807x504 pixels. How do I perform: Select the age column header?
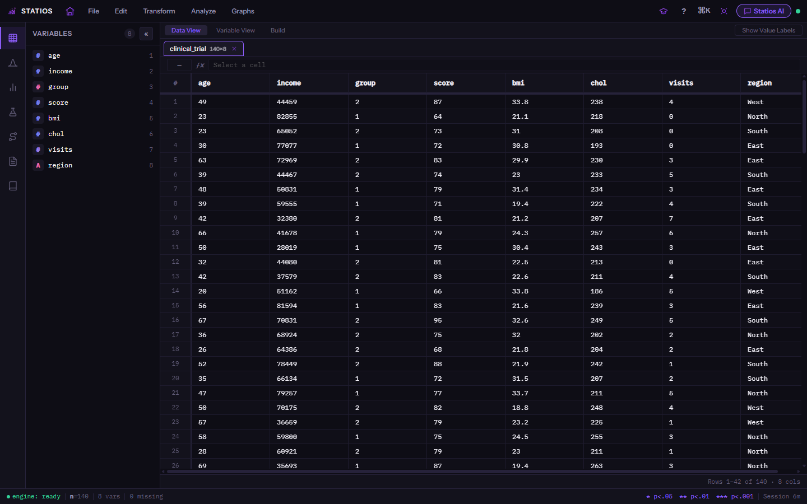tap(230, 83)
